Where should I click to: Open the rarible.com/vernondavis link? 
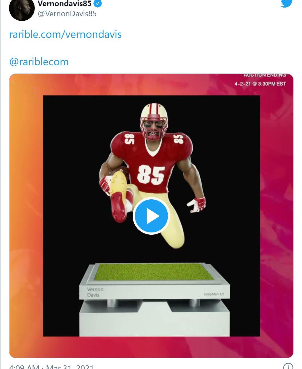[x=65, y=34]
